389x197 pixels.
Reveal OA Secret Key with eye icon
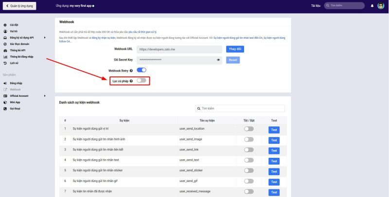click(218, 60)
